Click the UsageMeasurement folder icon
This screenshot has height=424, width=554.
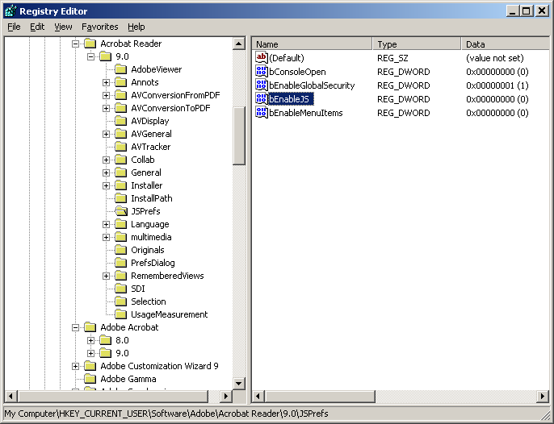[x=121, y=314]
